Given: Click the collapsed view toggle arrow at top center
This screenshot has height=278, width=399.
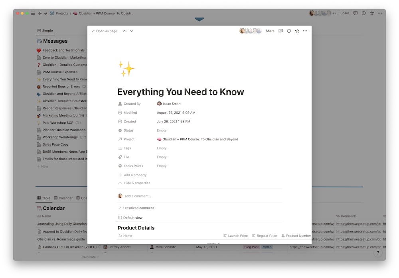Looking at the screenshot, I should click(199, 19).
